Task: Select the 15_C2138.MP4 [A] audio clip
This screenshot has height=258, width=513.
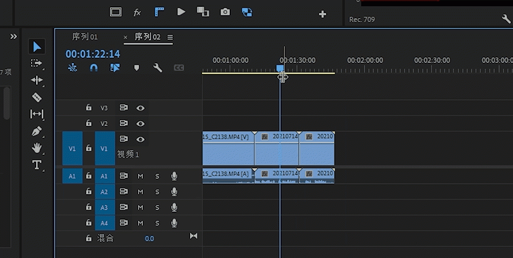Action: coord(229,176)
